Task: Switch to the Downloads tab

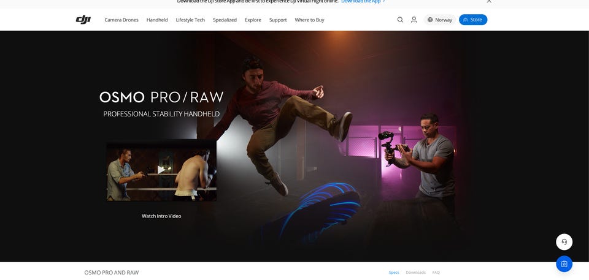Action: tap(415, 273)
